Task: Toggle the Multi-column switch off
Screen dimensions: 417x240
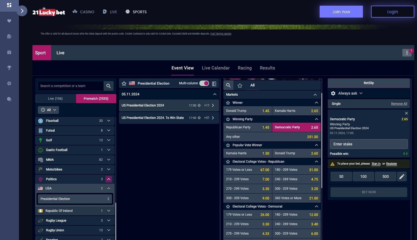Action: tap(204, 83)
